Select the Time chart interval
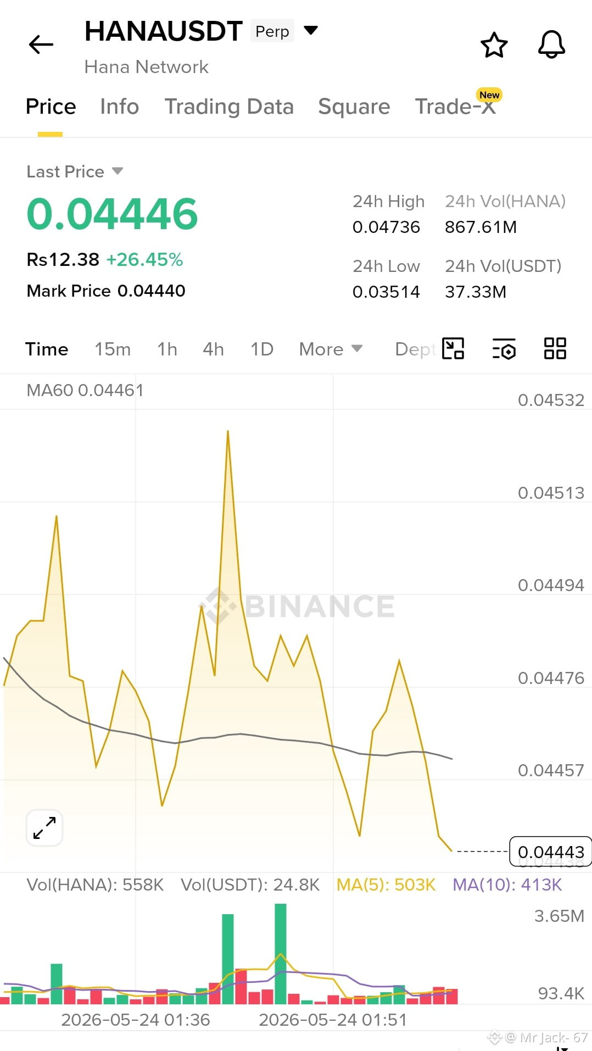The image size is (592, 1051). (47, 349)
